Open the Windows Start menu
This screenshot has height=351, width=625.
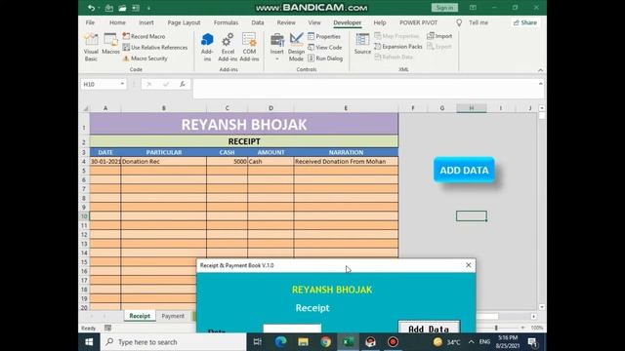click(89, 342)
